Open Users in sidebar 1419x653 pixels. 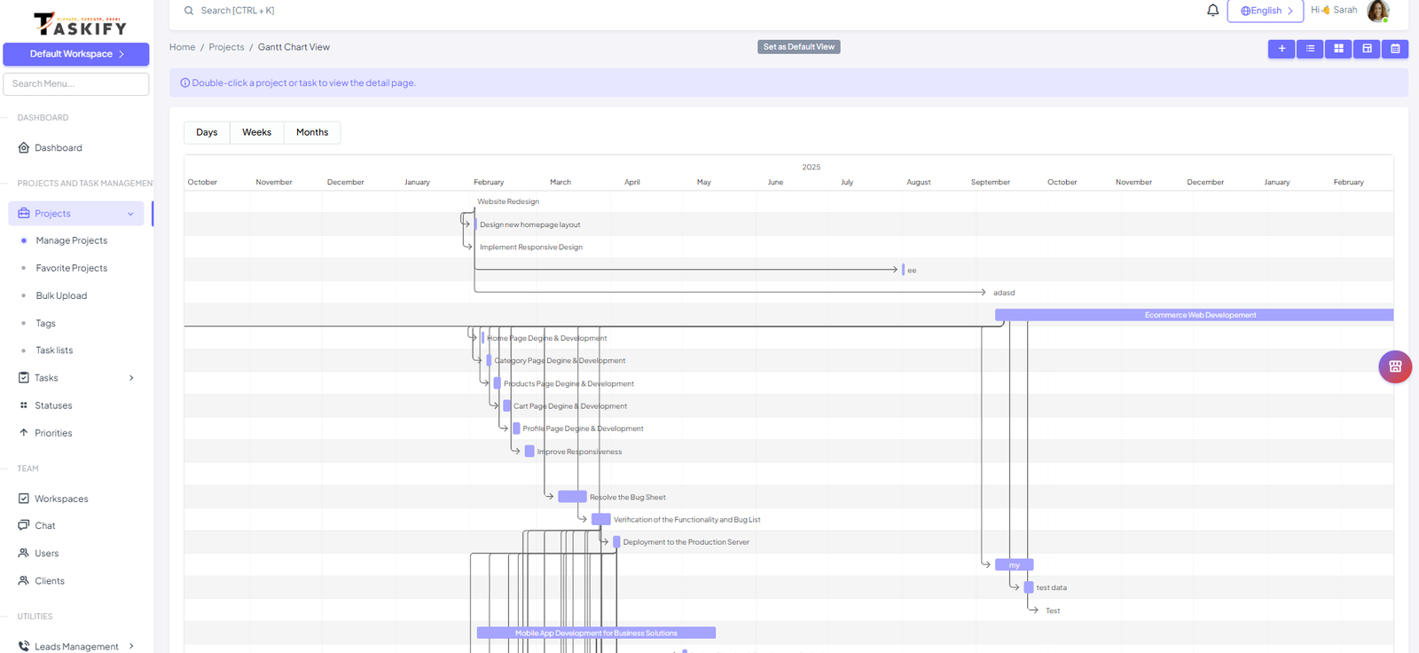click(46, 554)
